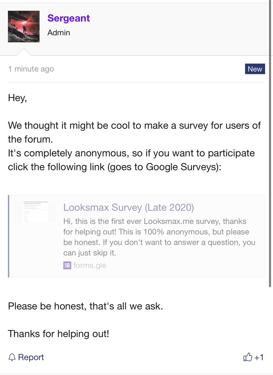Screen dimensions: 273x375
Task: Open the Looksmax Survey (Late 2020) link
Action: [128, 207]
